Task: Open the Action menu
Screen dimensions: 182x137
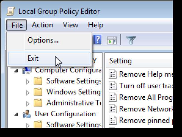Action: [x=42, y=25]
